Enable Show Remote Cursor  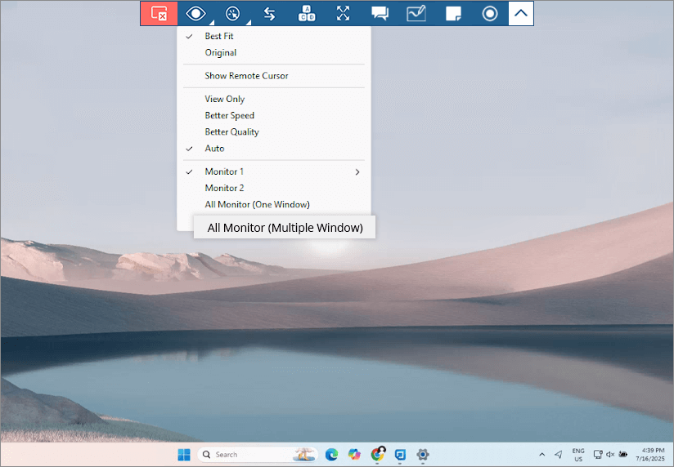[246, 76]
